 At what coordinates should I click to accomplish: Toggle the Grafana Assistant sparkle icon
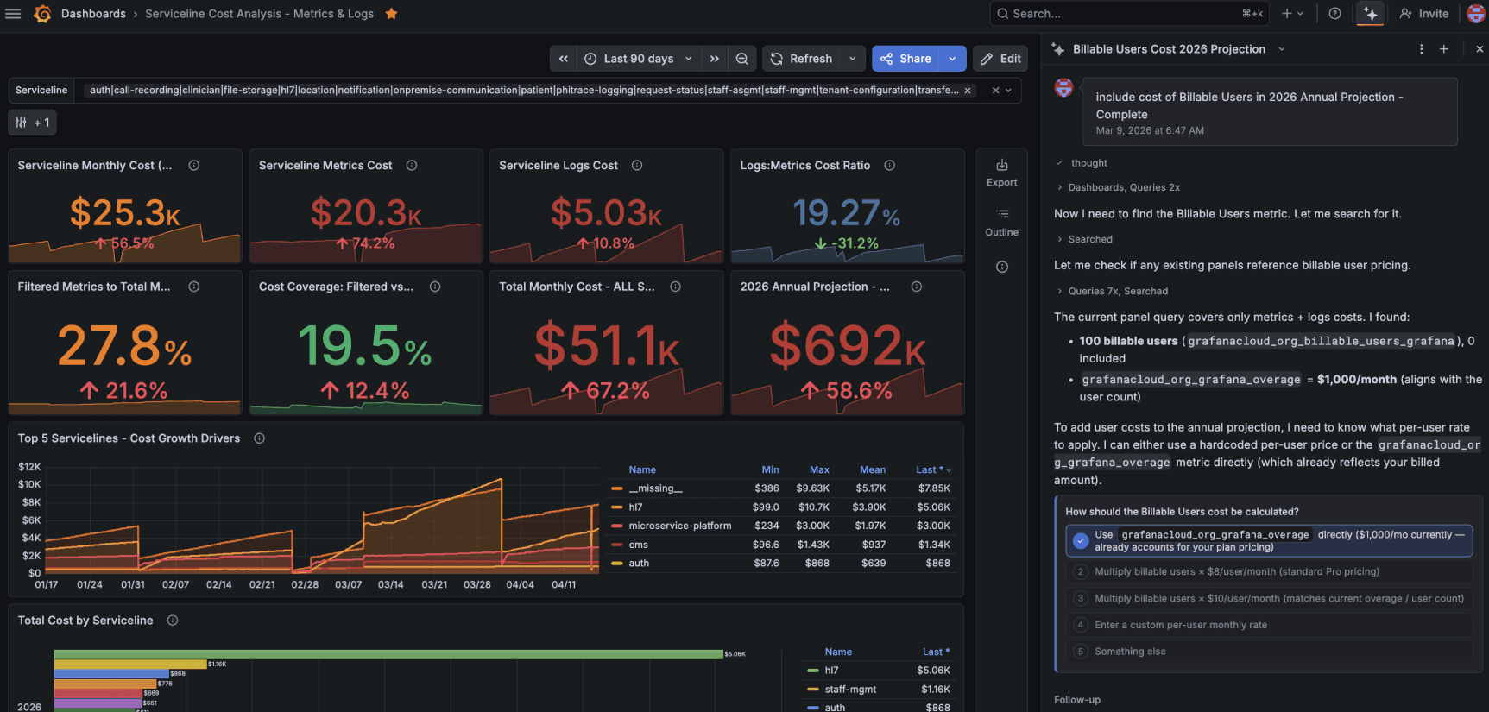[1370, 14]
